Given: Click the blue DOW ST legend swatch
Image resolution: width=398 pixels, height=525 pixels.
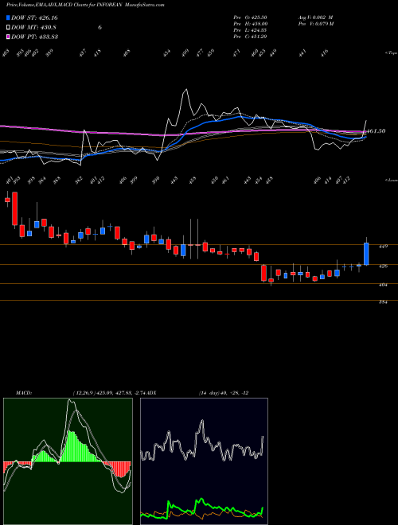Looking at the screenshot, I should click(x=8, y=17).
